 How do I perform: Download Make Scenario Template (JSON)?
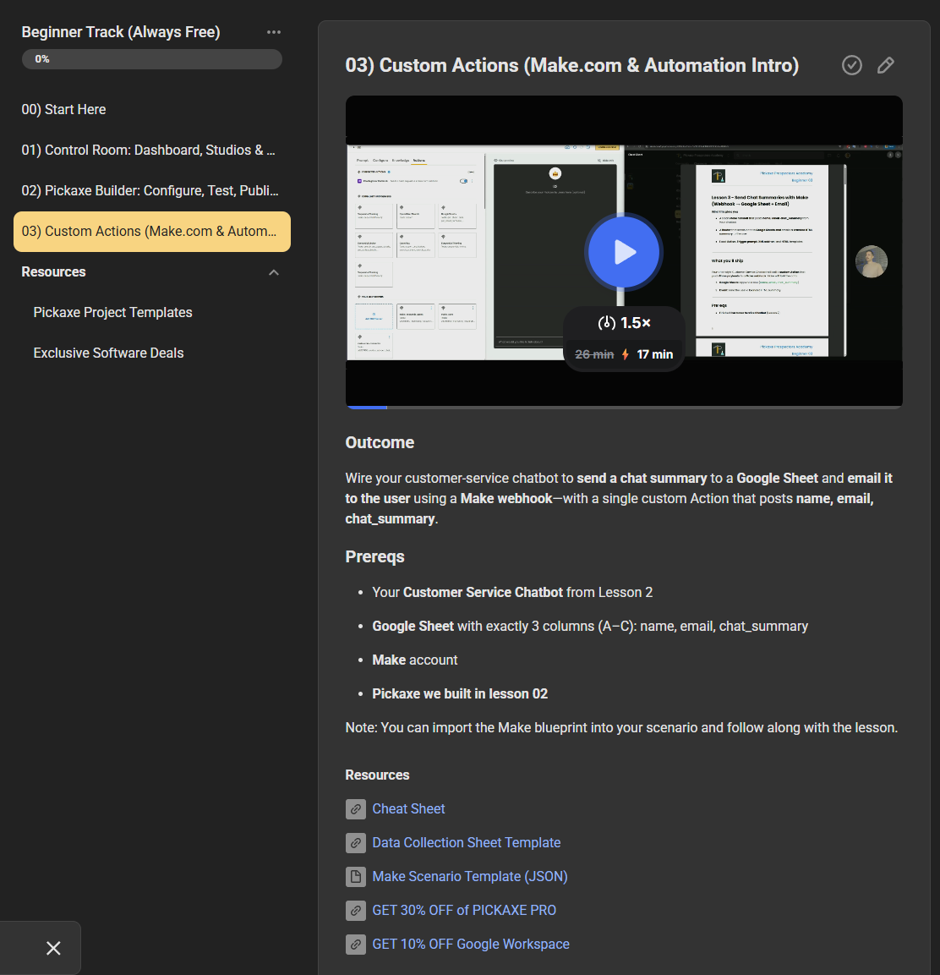click(x=469, y=877)
